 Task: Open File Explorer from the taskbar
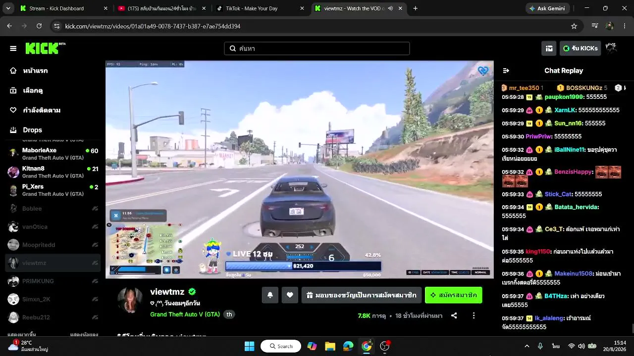pos(330,346)
